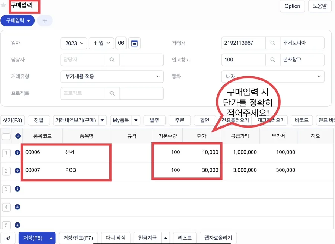The height and width of the screenshot is (244, 335).
Task: Search 거래처 with magnifier icon
Action: click(272, 43)
